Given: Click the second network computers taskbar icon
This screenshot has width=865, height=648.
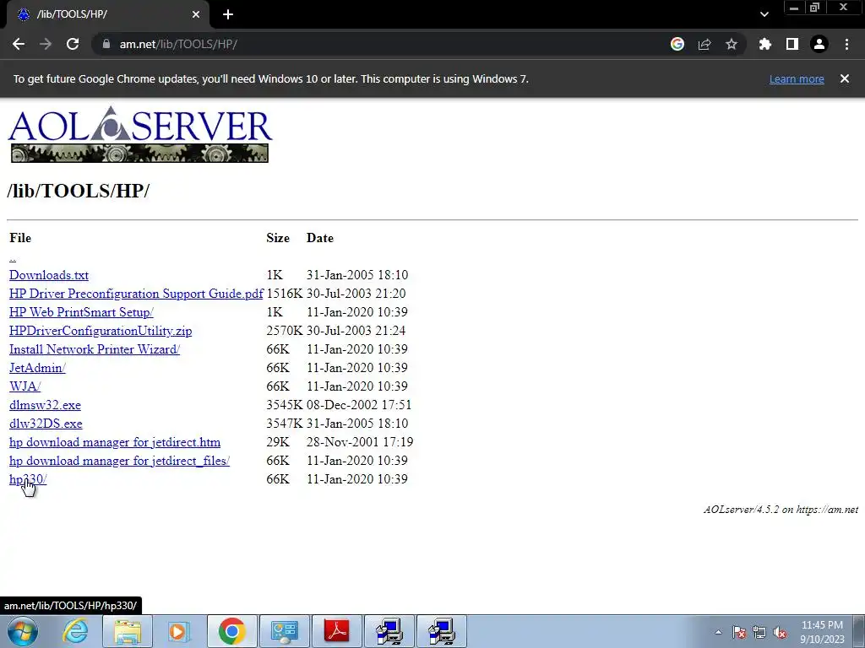Looking at the screenshot, I should point(441,631).
